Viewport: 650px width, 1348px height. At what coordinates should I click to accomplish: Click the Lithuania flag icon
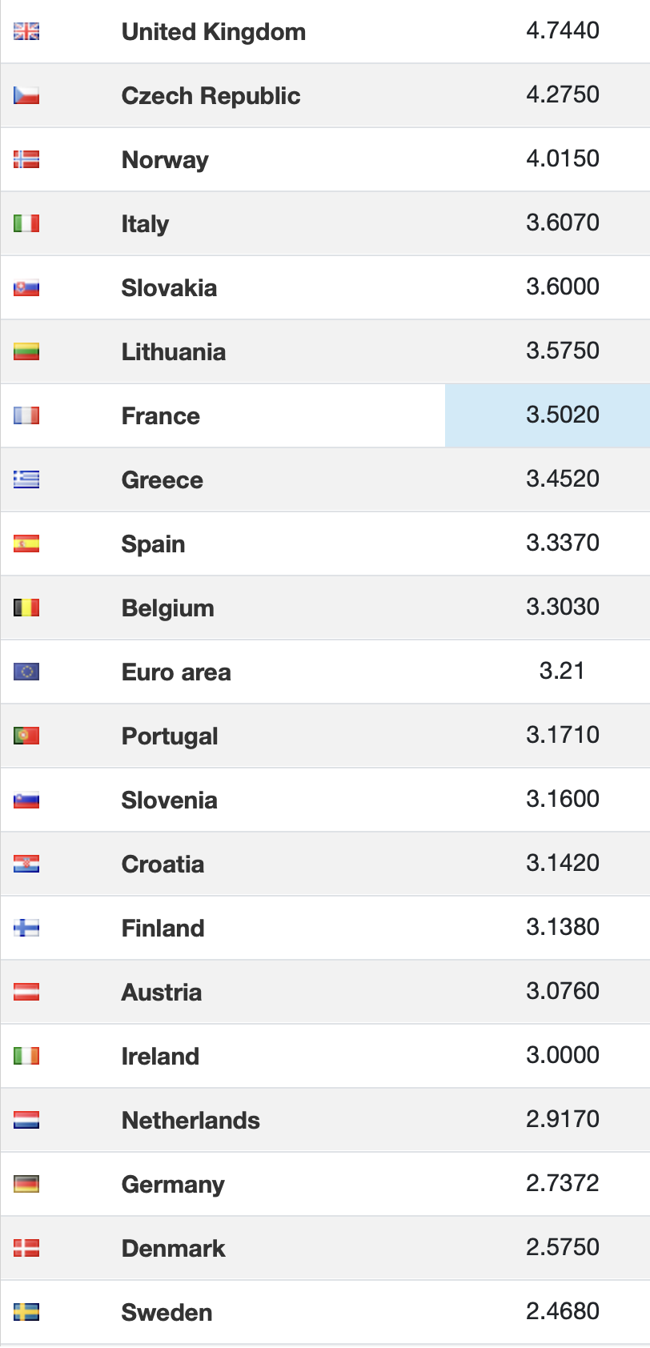26,351
